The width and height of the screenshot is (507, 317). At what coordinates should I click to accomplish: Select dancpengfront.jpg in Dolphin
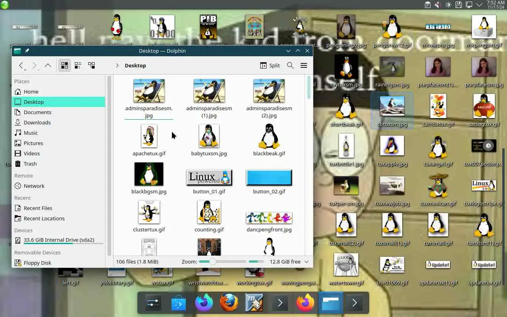[269, 222]
